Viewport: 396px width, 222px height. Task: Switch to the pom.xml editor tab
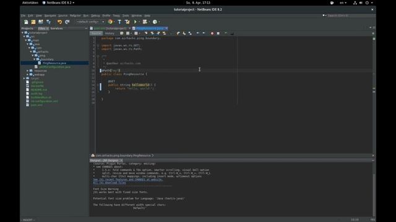[x=110, y=28]
